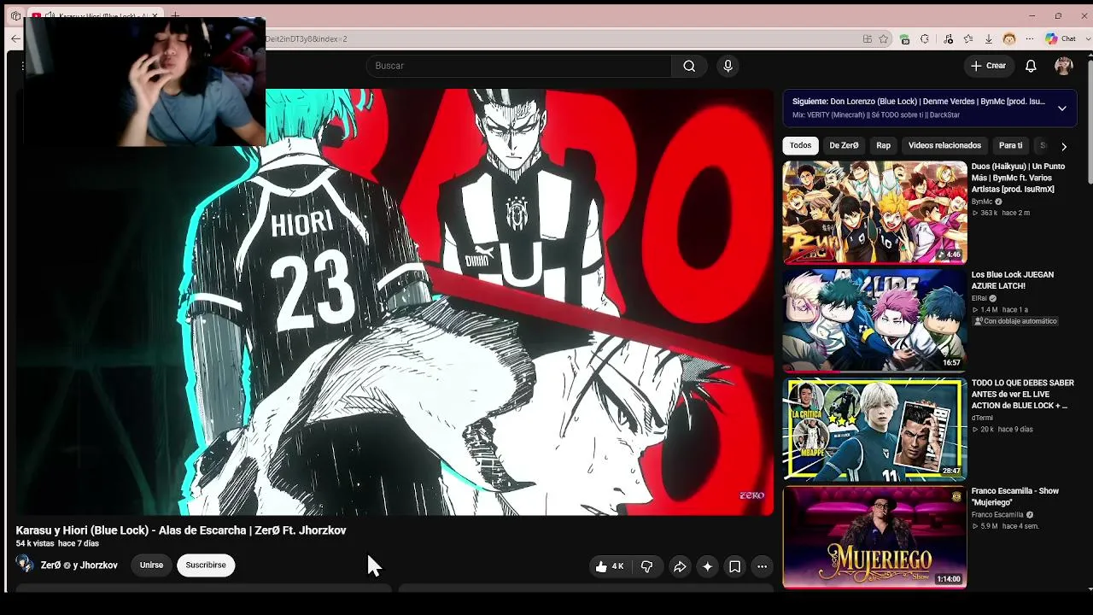
Task: Open the green extension icon with badge
Action: coord(905,38)
